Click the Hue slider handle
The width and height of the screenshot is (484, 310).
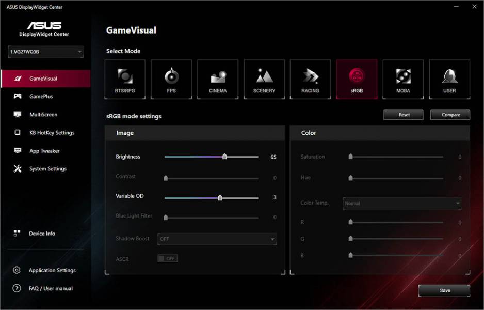click(350, 178)
